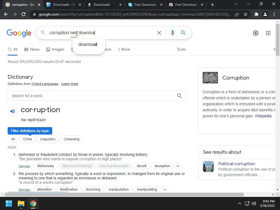Click scroll down arrow on vertical scrollbar
280x210 pixels.
[278, 190]
